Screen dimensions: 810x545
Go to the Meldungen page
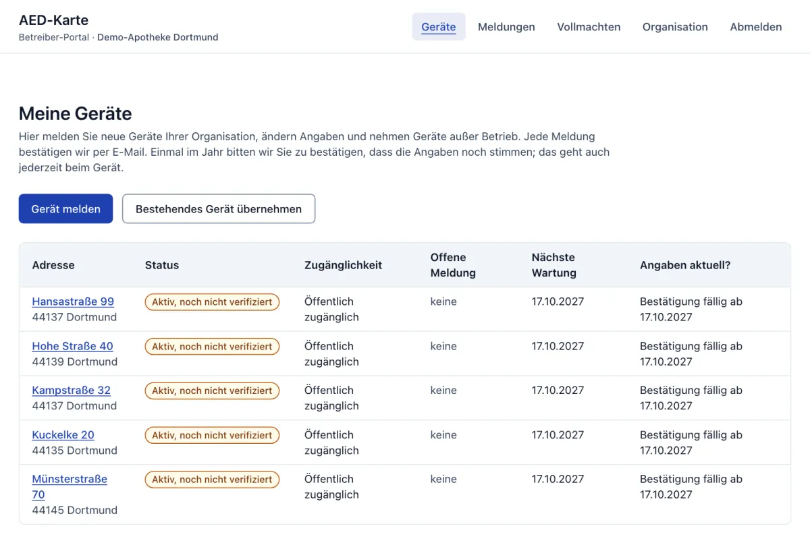pos(506,27)
